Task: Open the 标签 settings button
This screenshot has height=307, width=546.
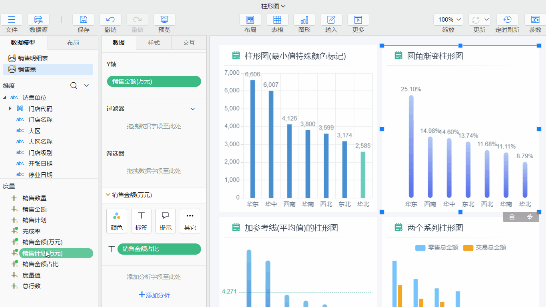Action: click(141, 221)
